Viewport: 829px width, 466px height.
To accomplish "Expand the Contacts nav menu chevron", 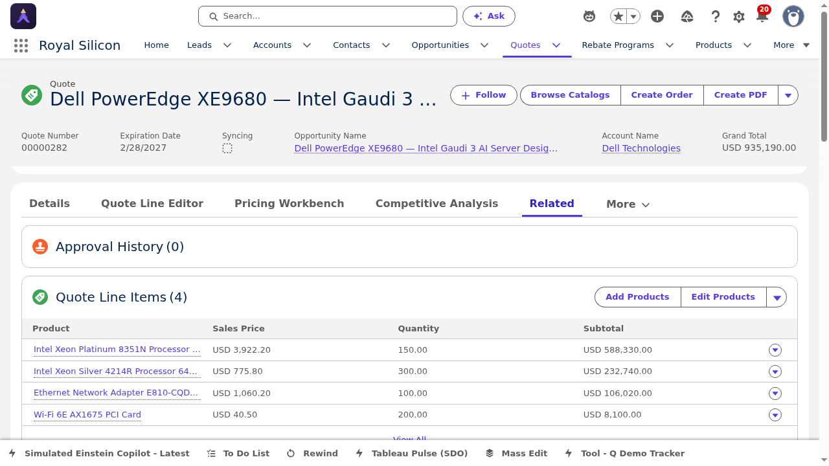I will (386, 45).
